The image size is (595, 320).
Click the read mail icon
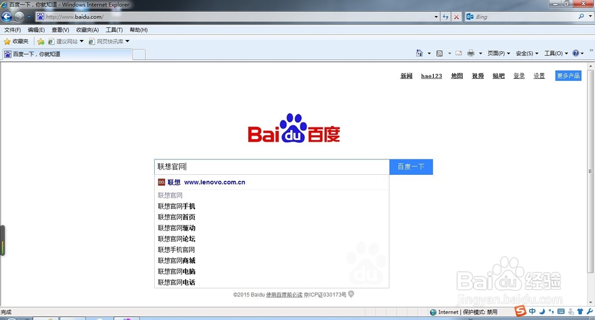[459, 53]
